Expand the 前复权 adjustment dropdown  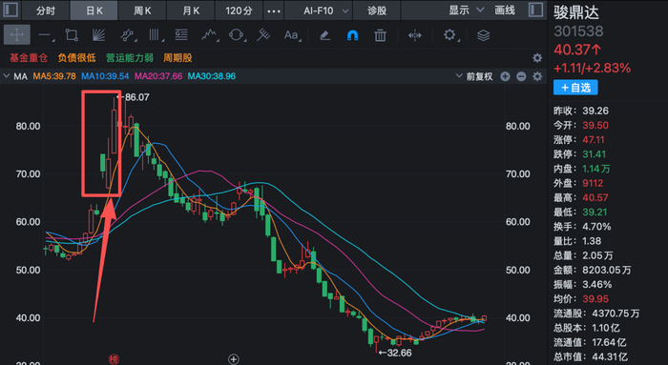click(x=474, y=76)
